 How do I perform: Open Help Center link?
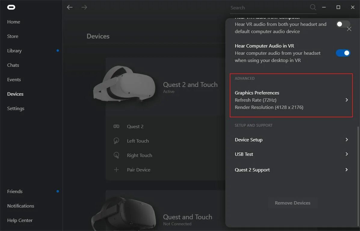(20, 220)
